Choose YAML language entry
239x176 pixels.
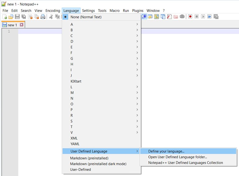101,144
